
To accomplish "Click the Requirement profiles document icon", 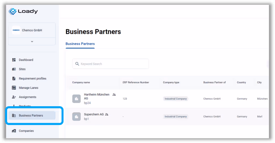I will [14, 78].
